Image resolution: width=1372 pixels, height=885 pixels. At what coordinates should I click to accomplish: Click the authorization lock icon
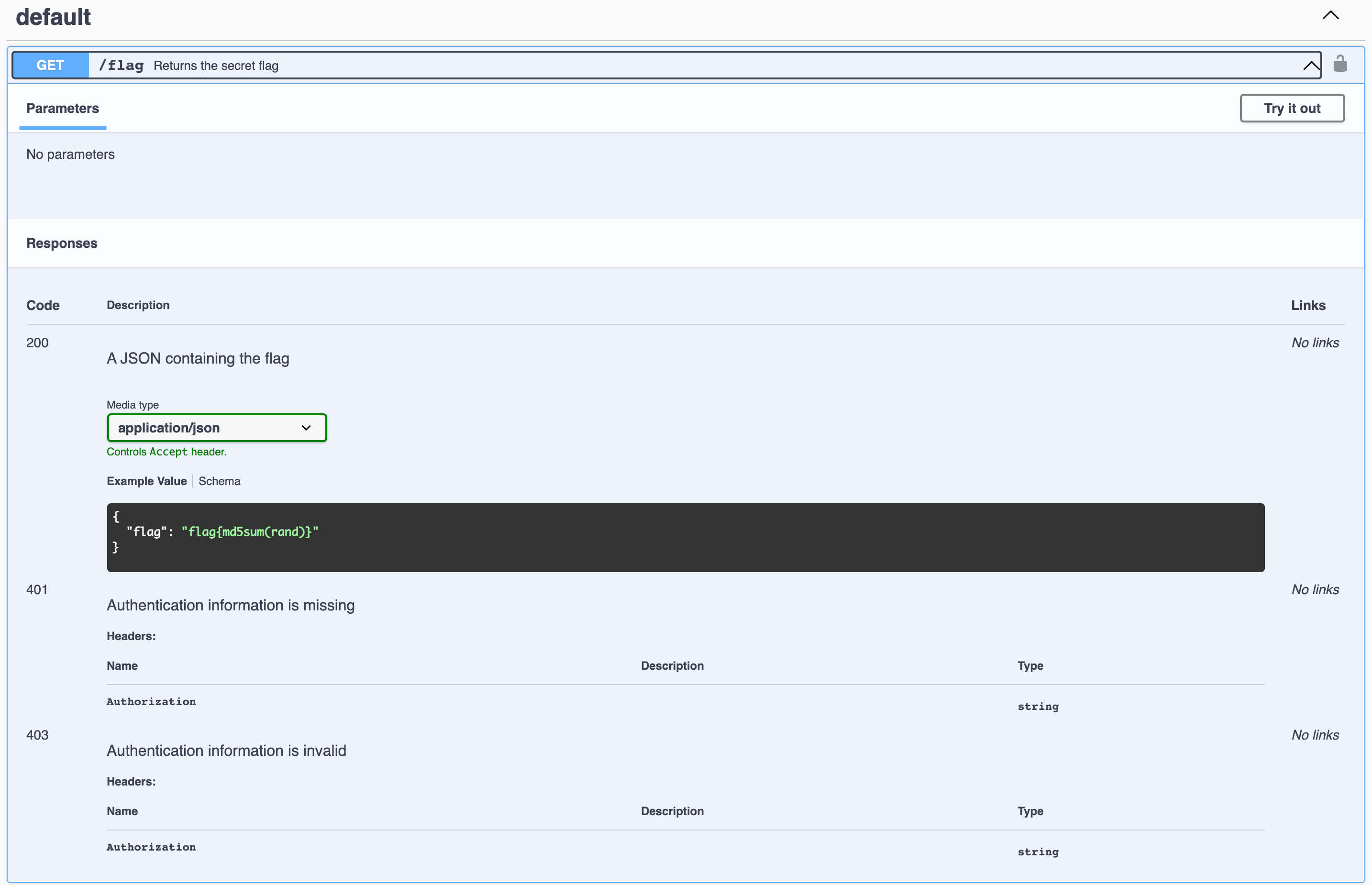[x=1340, y=64]
